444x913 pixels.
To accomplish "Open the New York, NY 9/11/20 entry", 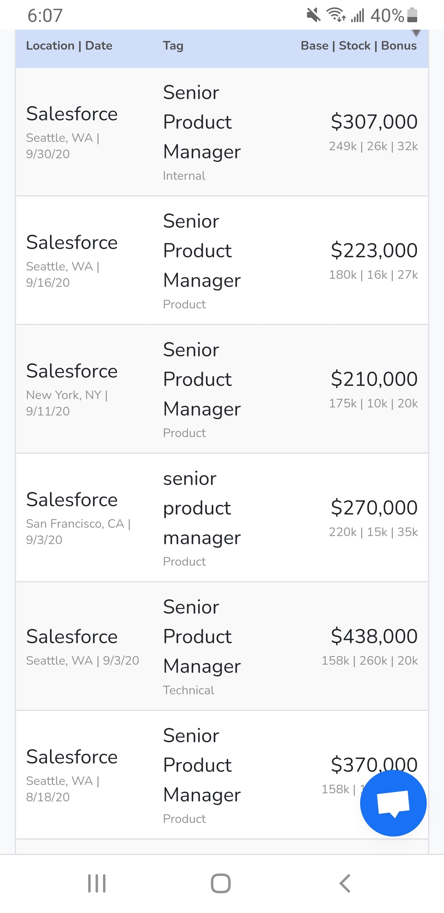I will pyautogui.click(x=222, y=389).
